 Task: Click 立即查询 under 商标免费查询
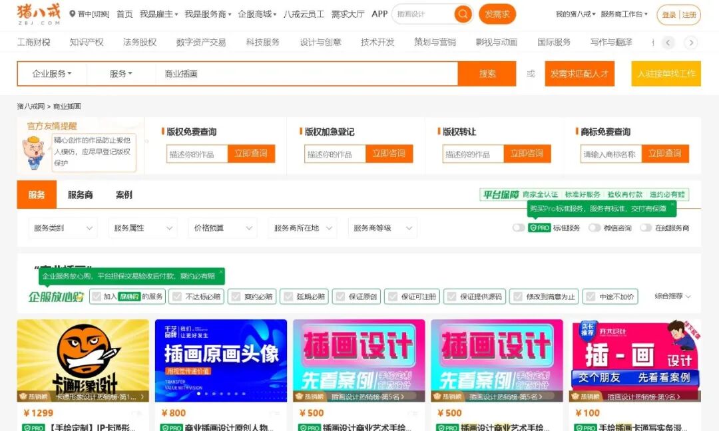[x=665, y=154]
